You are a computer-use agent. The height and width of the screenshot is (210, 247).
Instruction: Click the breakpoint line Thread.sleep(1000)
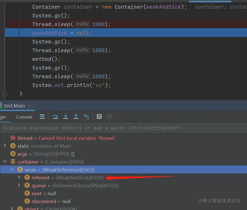coord(126,24)
